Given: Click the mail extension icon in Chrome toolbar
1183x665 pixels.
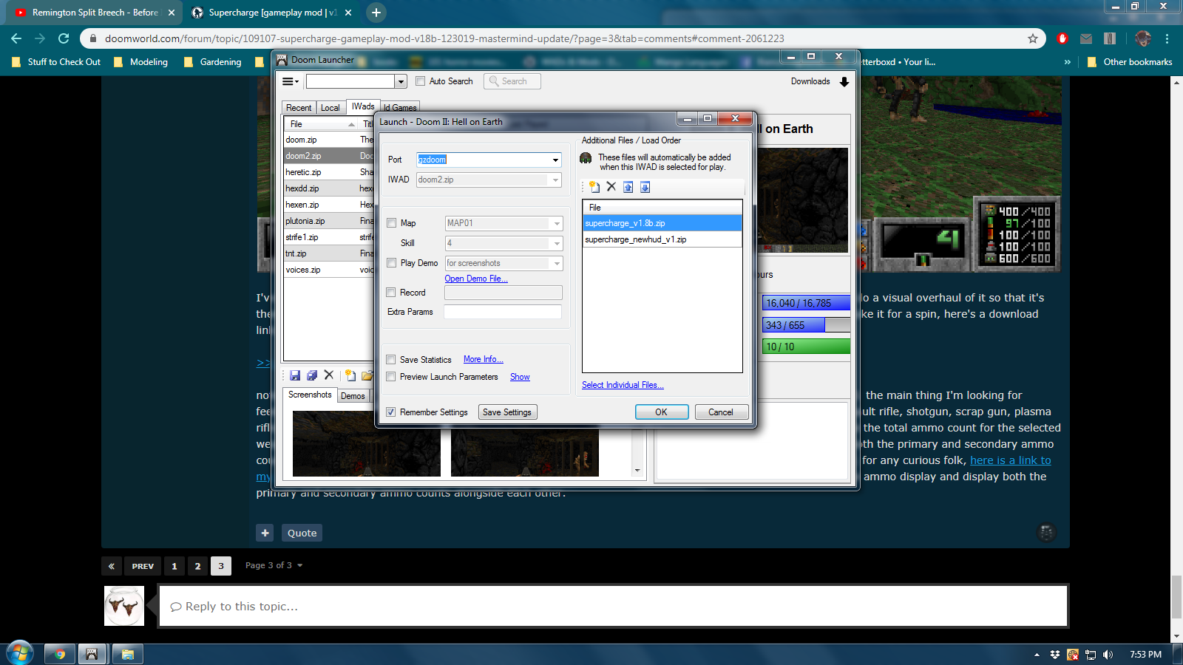Looking at the screenshot, I should (x=1086, y=38).
